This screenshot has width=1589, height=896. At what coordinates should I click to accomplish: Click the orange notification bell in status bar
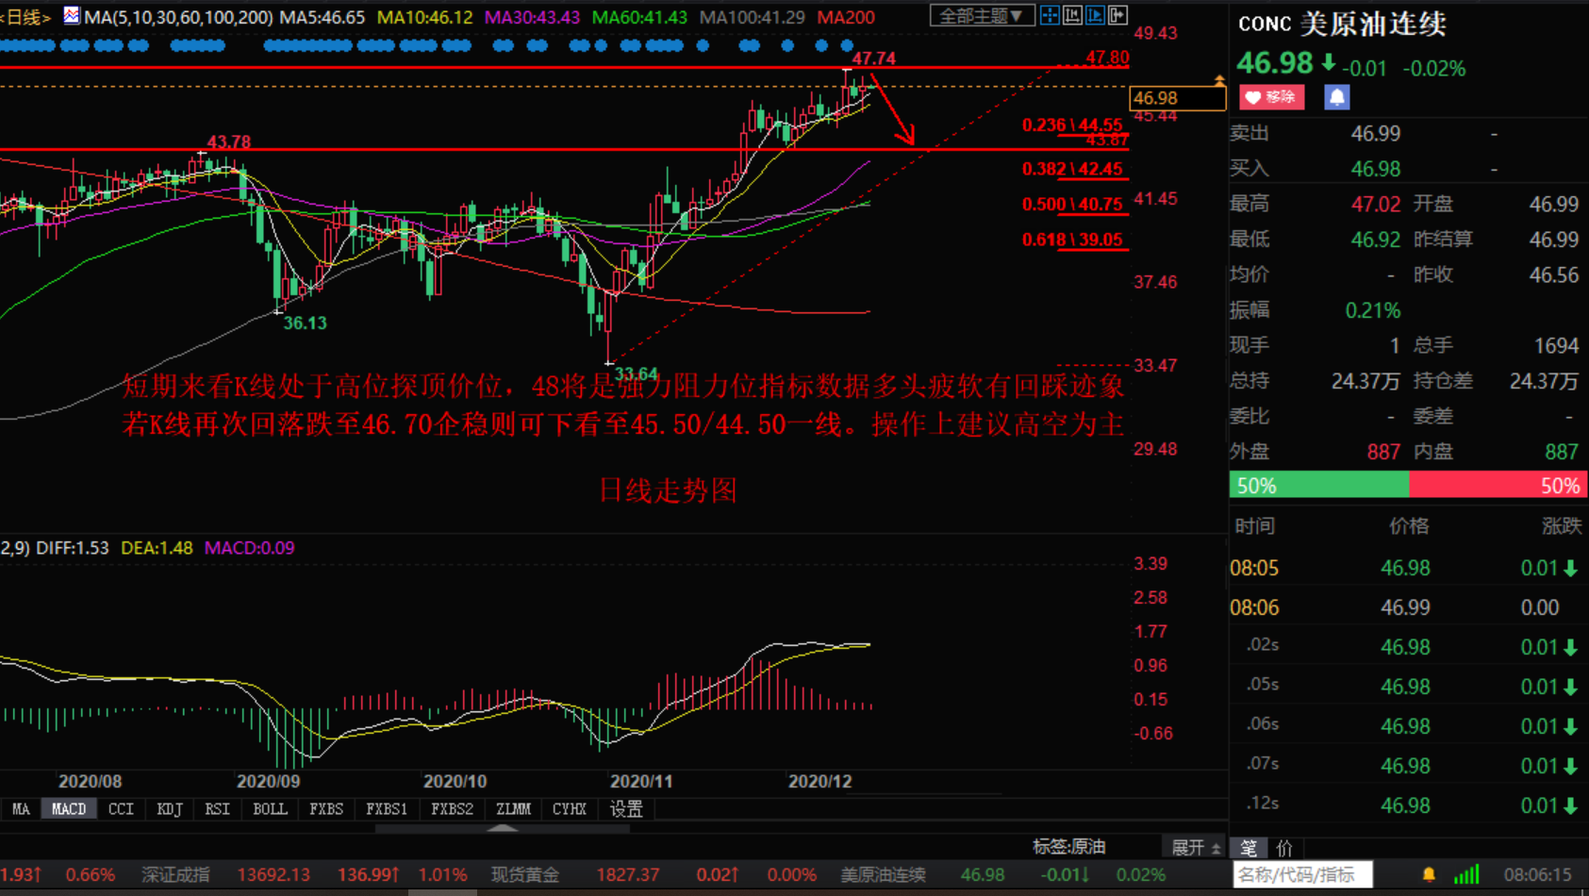click(x=1429, y=874)
